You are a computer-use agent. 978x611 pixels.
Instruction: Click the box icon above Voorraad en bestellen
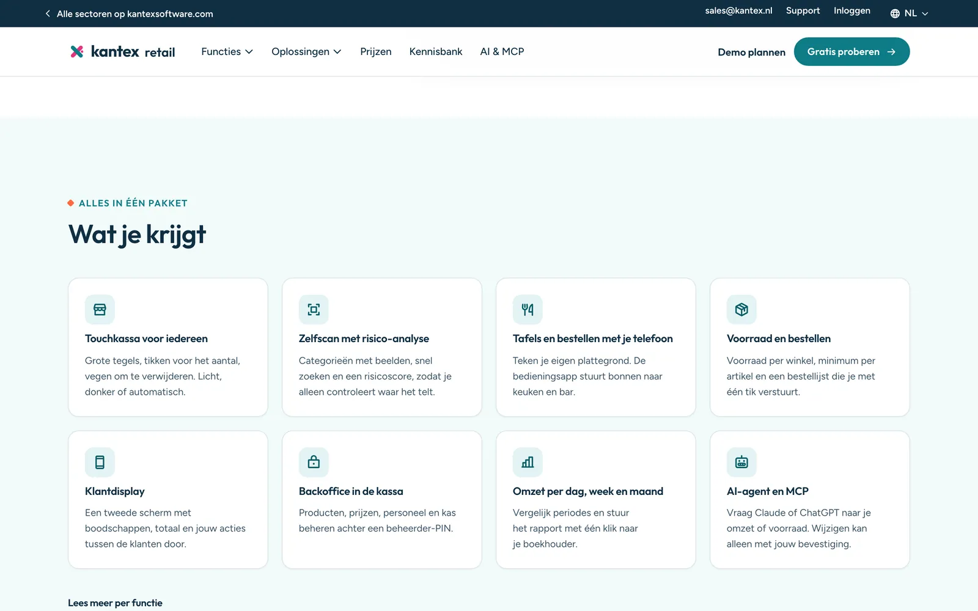click(741, 310)
